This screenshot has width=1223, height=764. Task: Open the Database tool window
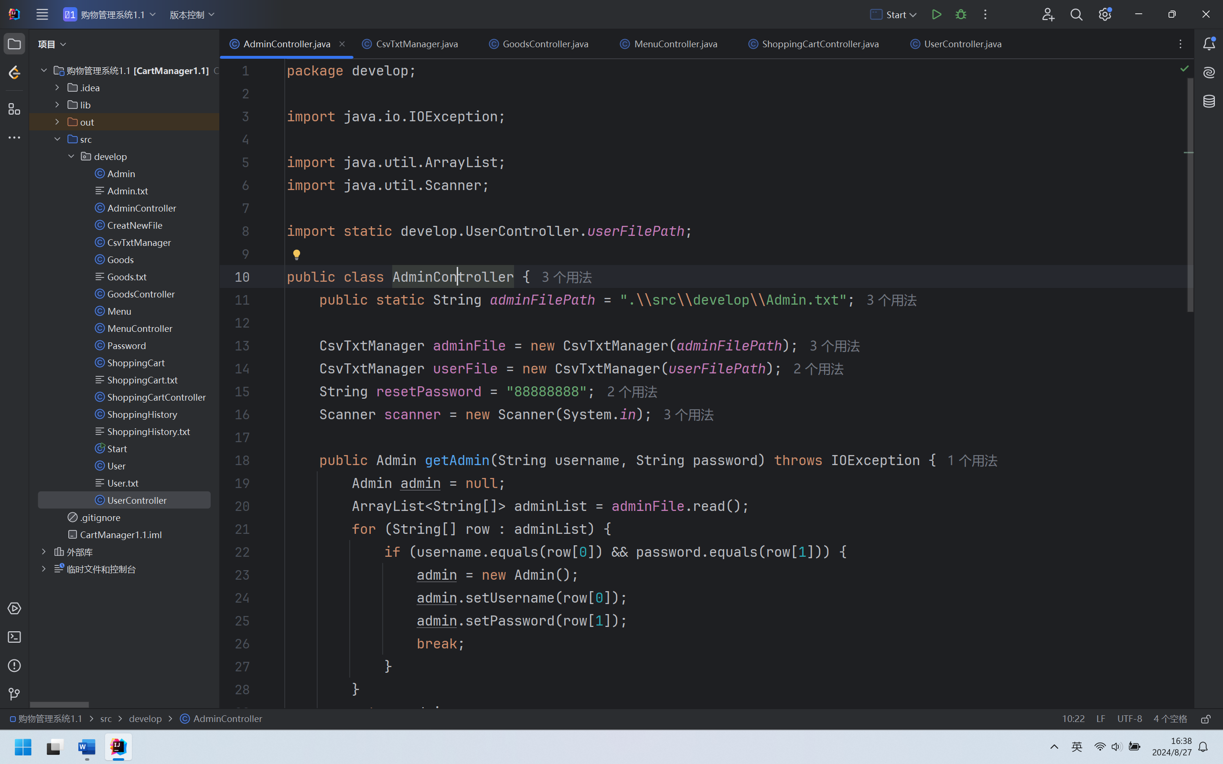coord(1209,101)
